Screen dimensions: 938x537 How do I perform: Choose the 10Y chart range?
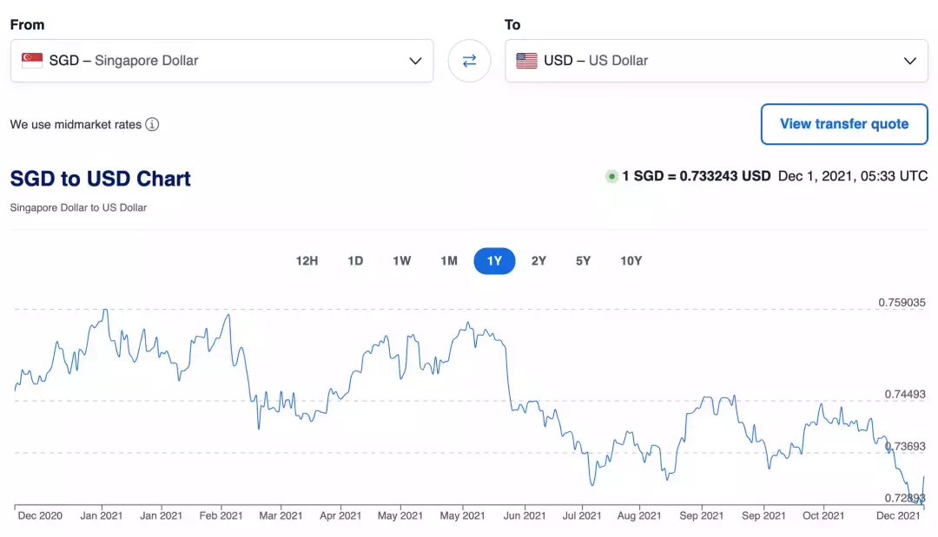631,261
